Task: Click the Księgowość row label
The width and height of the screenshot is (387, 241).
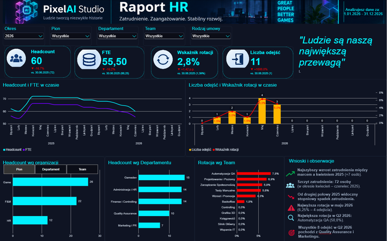Action: [x=227, y=219]
